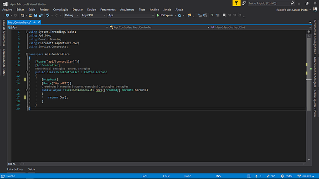Open the Arquivo menu
The width and height of the screenshot is (319, 179).
click(7, 10)
